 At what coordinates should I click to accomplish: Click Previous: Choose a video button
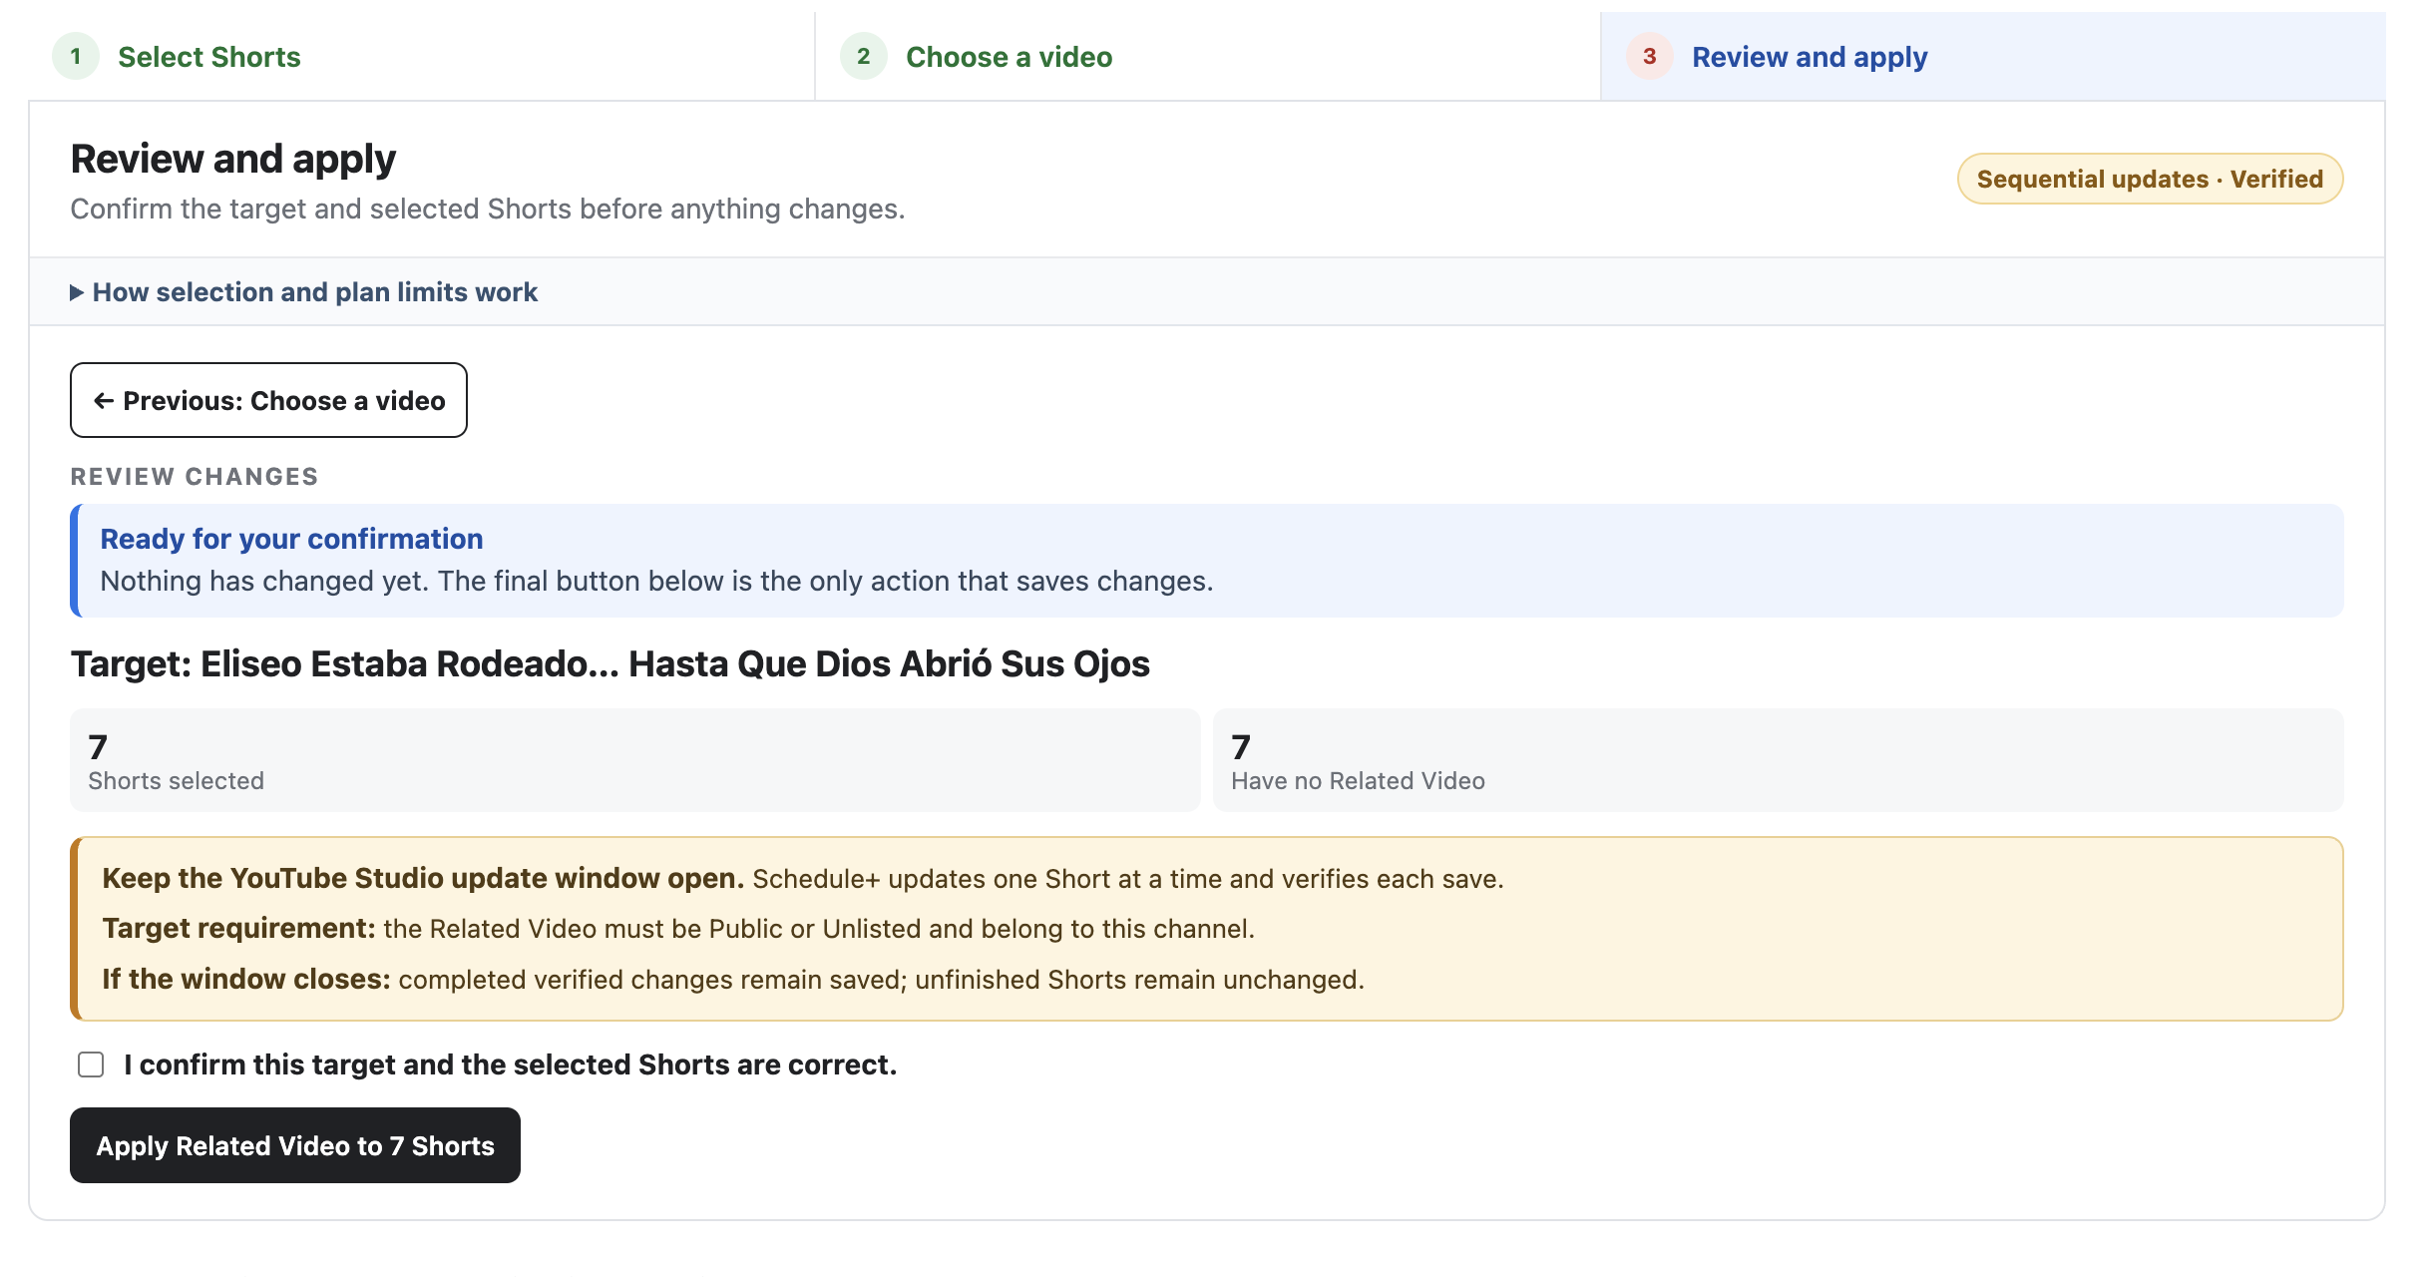268,400
